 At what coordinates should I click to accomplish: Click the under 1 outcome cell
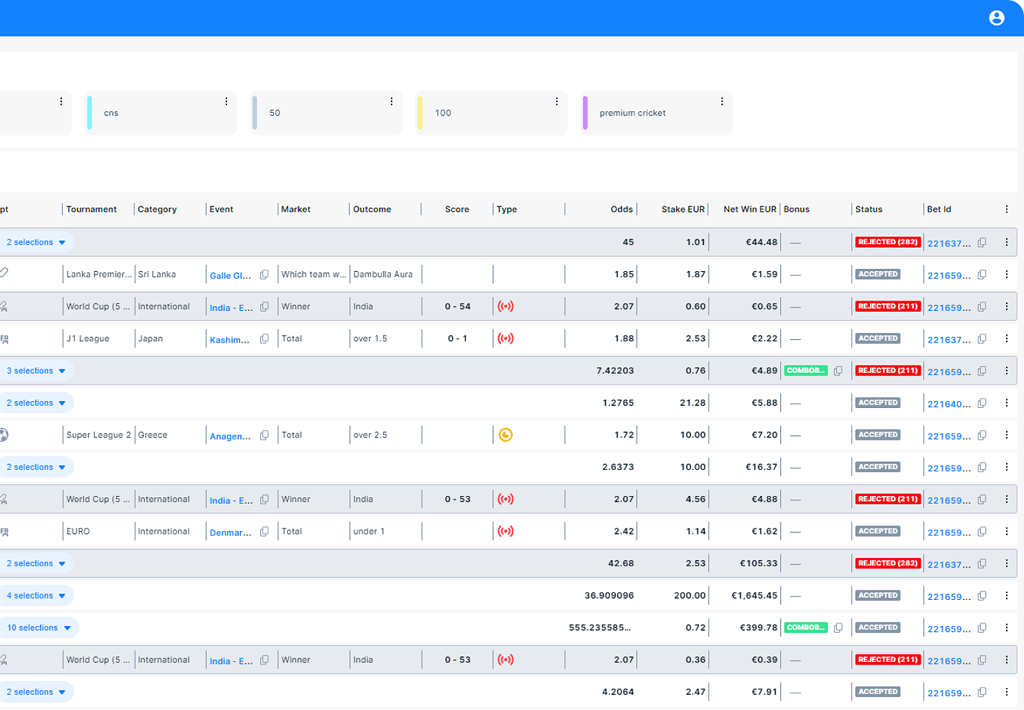369,531
